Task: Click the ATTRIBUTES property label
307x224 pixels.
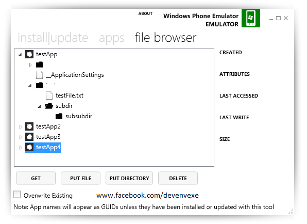Action: 234,74
